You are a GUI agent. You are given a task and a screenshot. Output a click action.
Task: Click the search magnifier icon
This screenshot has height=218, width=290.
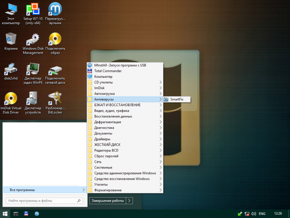tap(79, 201)
